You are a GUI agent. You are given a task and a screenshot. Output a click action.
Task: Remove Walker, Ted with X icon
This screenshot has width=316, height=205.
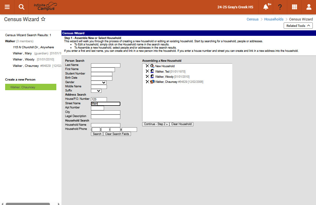(147, 71)
